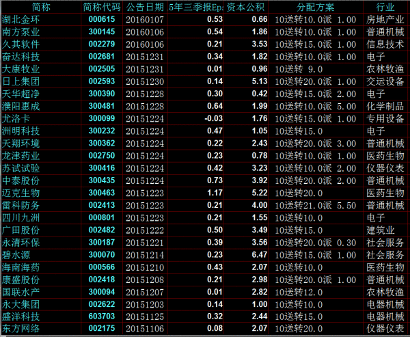
Task: Select stock name 洲明科技
Action: (x=20, y=131)
